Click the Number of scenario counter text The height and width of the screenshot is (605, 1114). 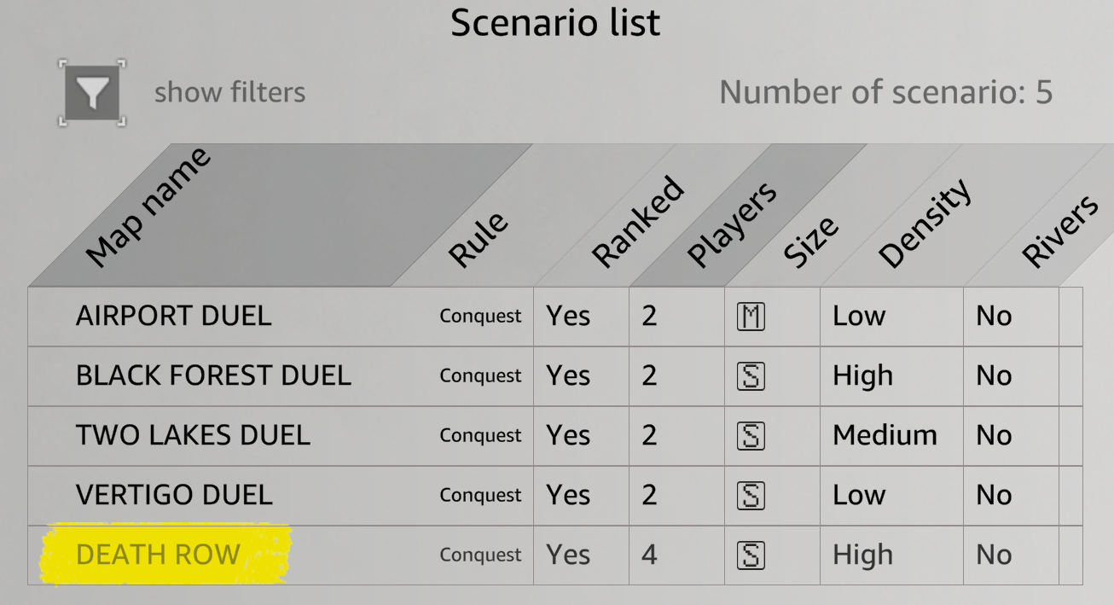pyautogui.click(x=885, y=92)
